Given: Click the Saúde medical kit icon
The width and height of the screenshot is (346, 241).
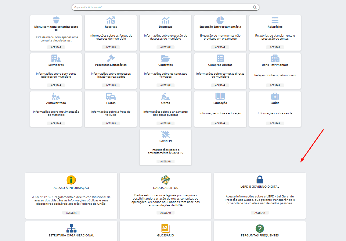Looking at the screenshot, I should [275, 96].
